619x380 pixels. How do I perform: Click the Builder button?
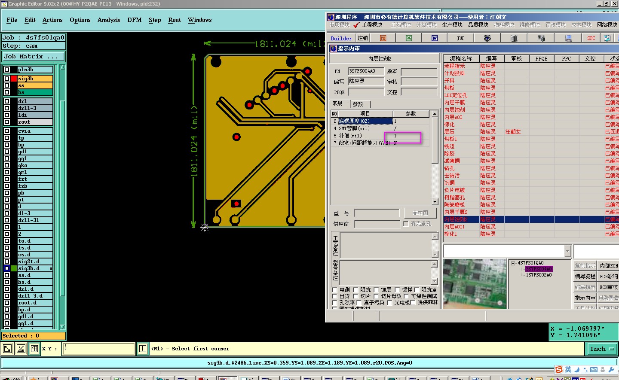click(x=341, y=38)
